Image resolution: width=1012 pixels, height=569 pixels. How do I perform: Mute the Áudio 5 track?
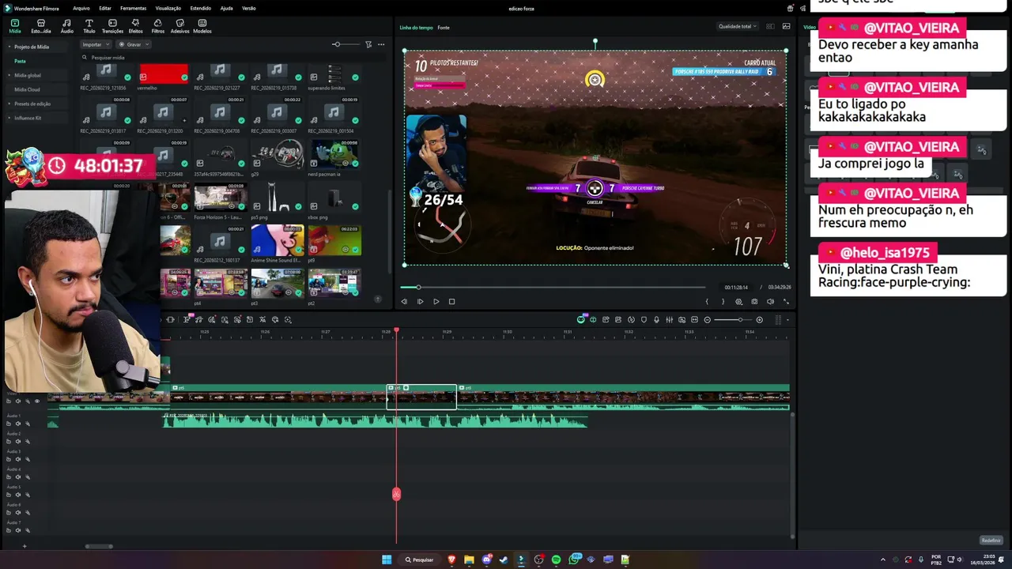click(x=18, y=495)
